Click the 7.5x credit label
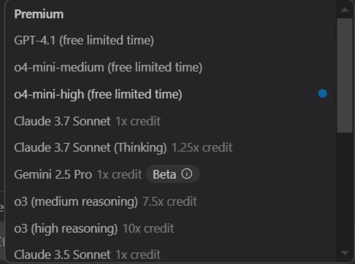The height and width of the screenshot is (264, 355). click(x=170, y=201)
